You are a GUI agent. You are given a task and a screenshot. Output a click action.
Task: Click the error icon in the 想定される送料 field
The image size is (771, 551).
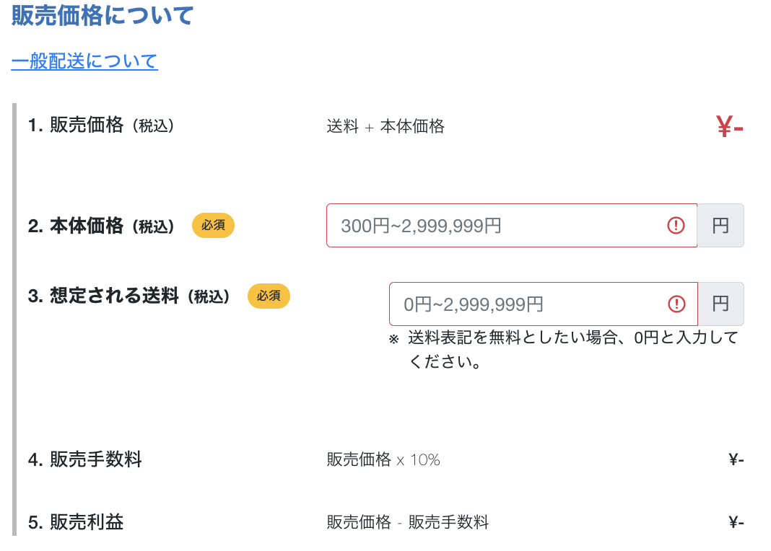[x=676, y=304]
